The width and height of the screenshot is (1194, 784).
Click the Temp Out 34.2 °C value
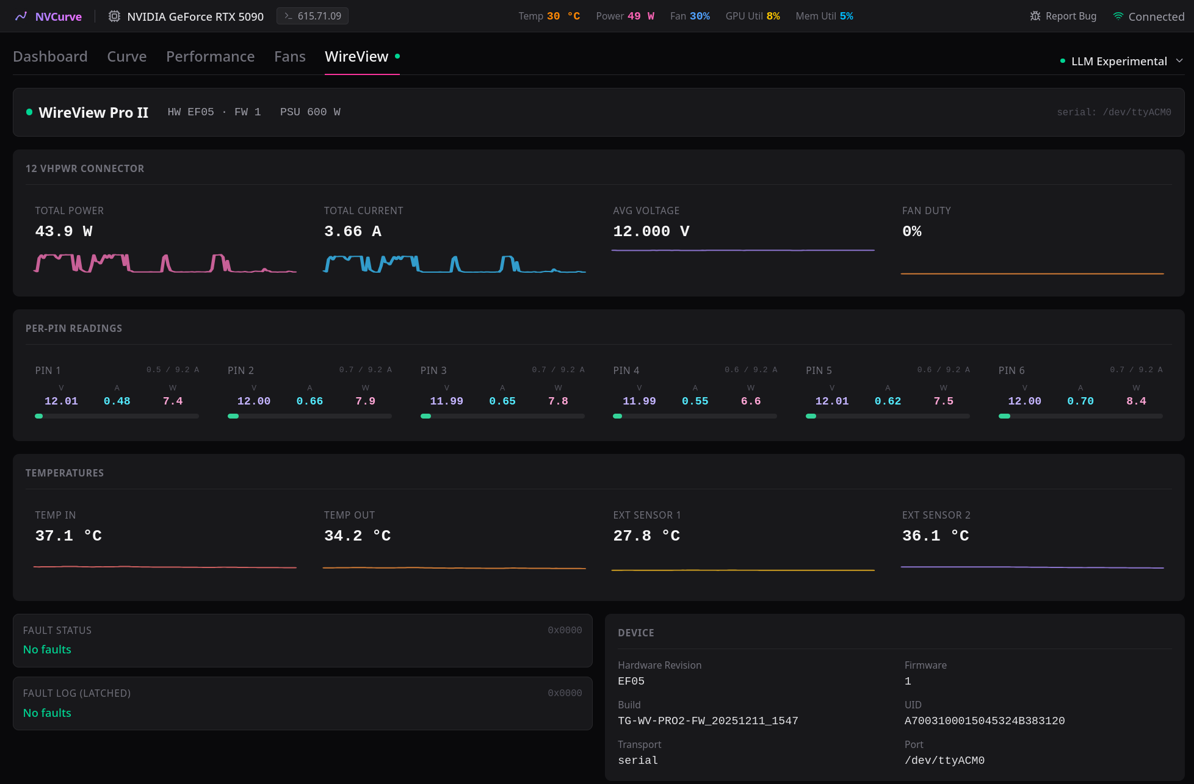[358, 536]
